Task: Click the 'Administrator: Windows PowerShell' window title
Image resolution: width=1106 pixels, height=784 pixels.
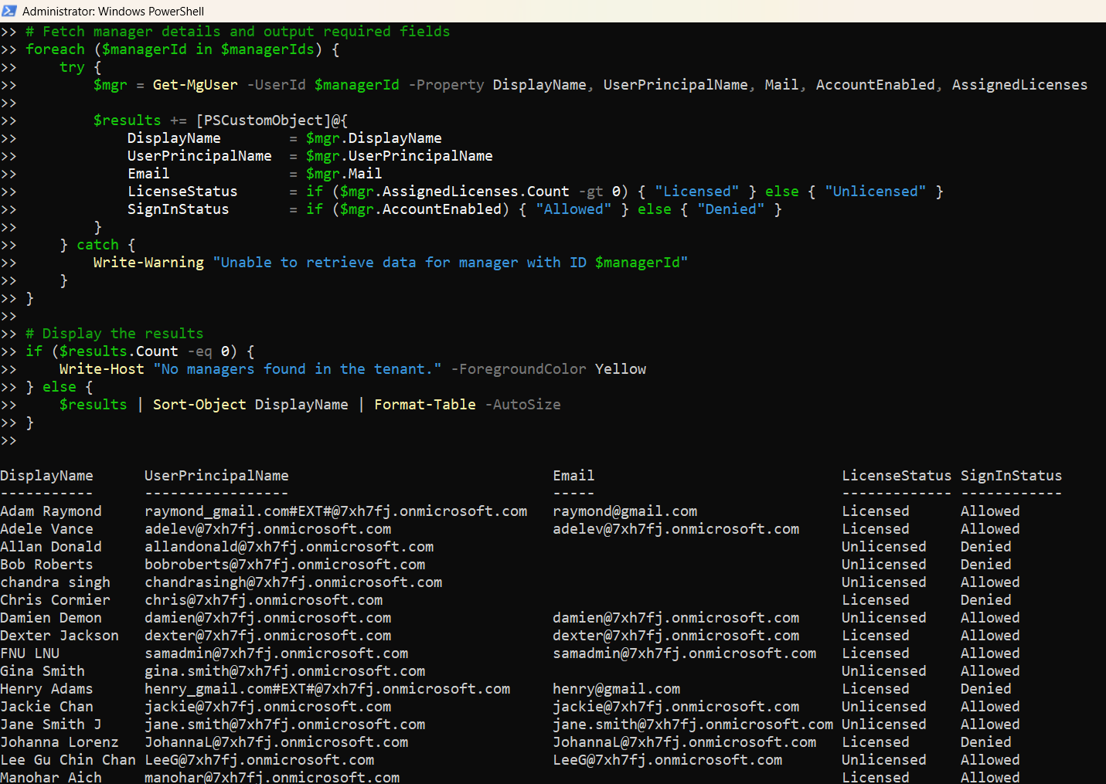Action: 113,11
